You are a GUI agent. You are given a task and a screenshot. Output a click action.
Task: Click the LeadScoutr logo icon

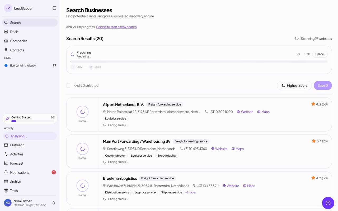click(8, 8)
